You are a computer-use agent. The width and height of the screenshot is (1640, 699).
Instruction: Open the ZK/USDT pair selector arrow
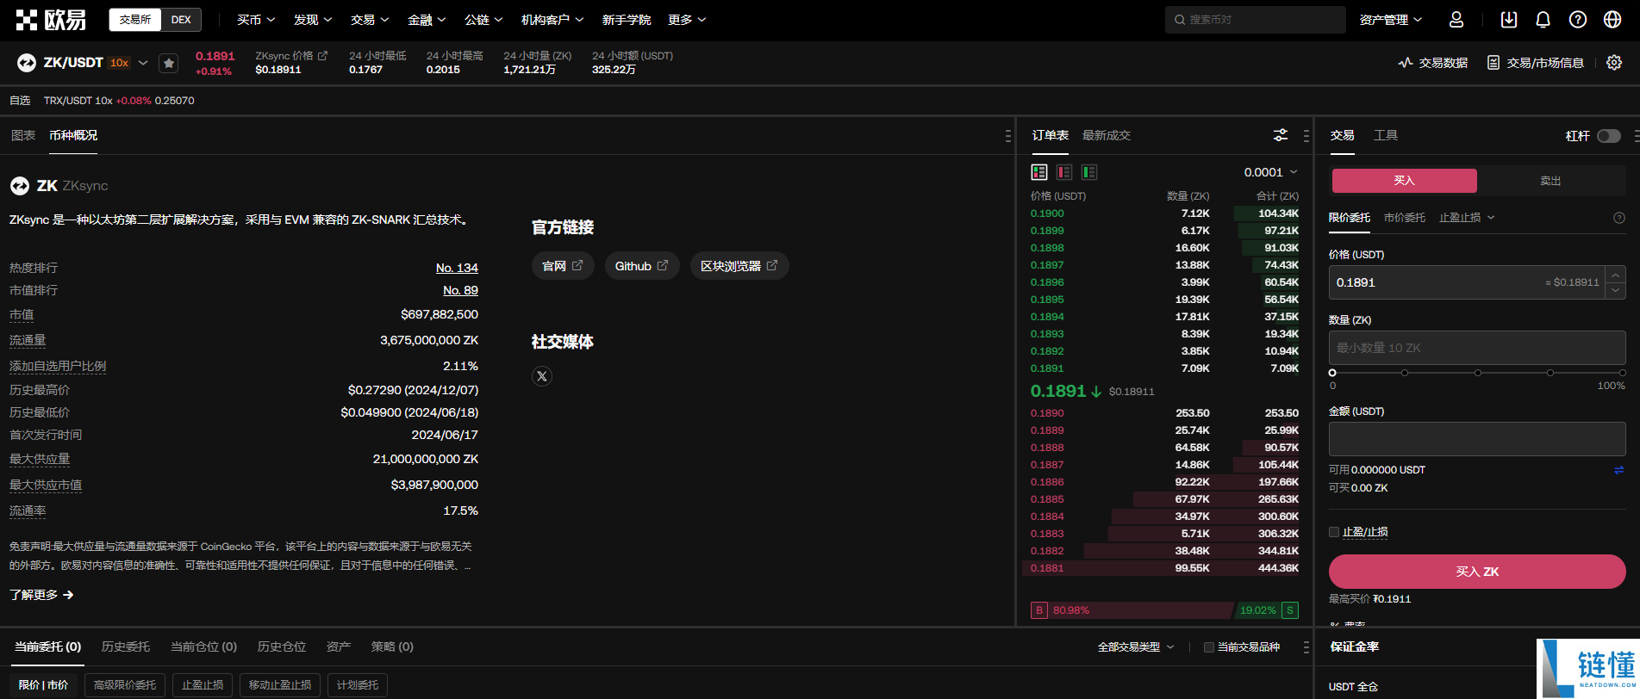pos(143,63)
